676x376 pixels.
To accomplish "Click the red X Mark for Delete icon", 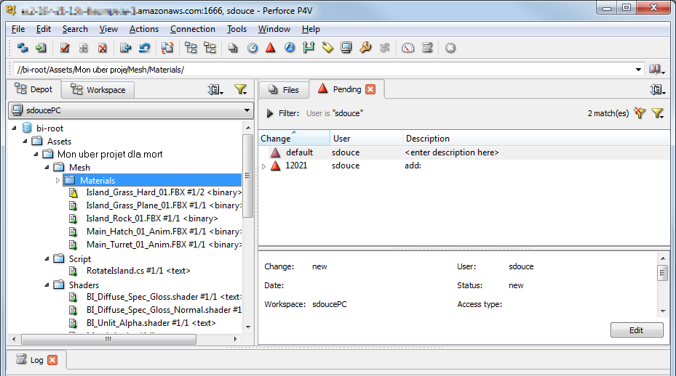I will click(102, 48).
